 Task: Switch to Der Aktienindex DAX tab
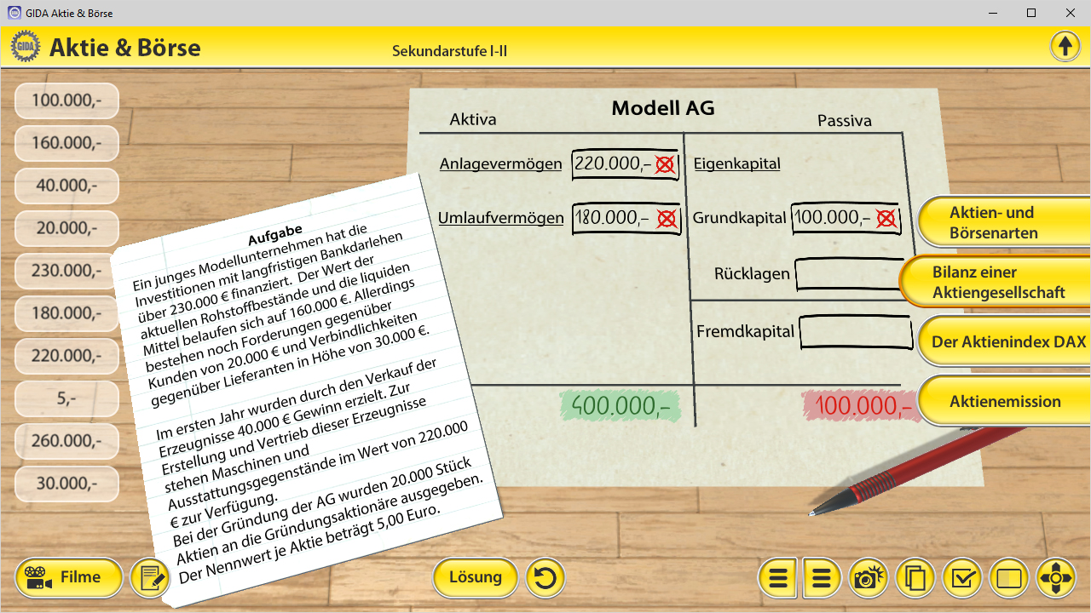[1006, 342]
